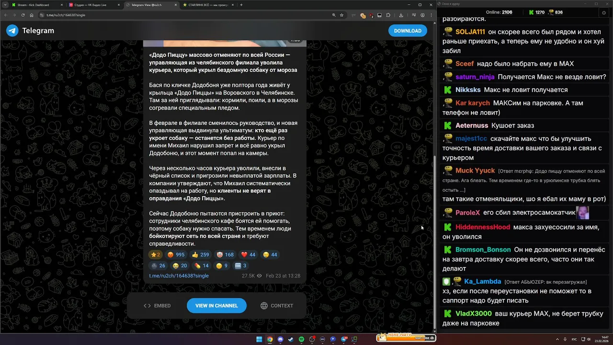Viewport: 613px width, 345px height.
Task: Click the thumbs up reaction 259
Action: click(x=201, y=255)
